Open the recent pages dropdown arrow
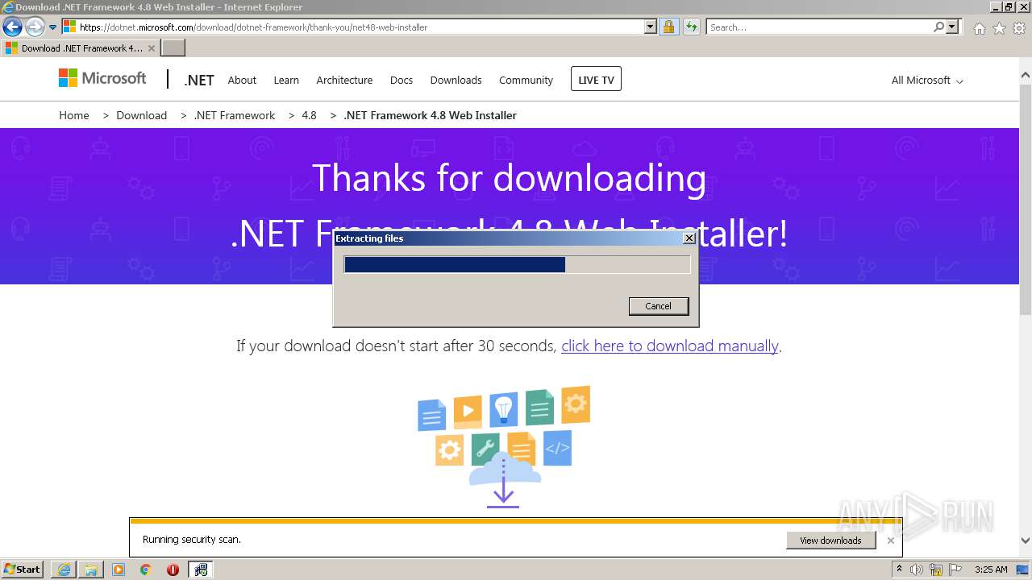The height and width of the screenshot is (580, 1032). coord(53,27)
